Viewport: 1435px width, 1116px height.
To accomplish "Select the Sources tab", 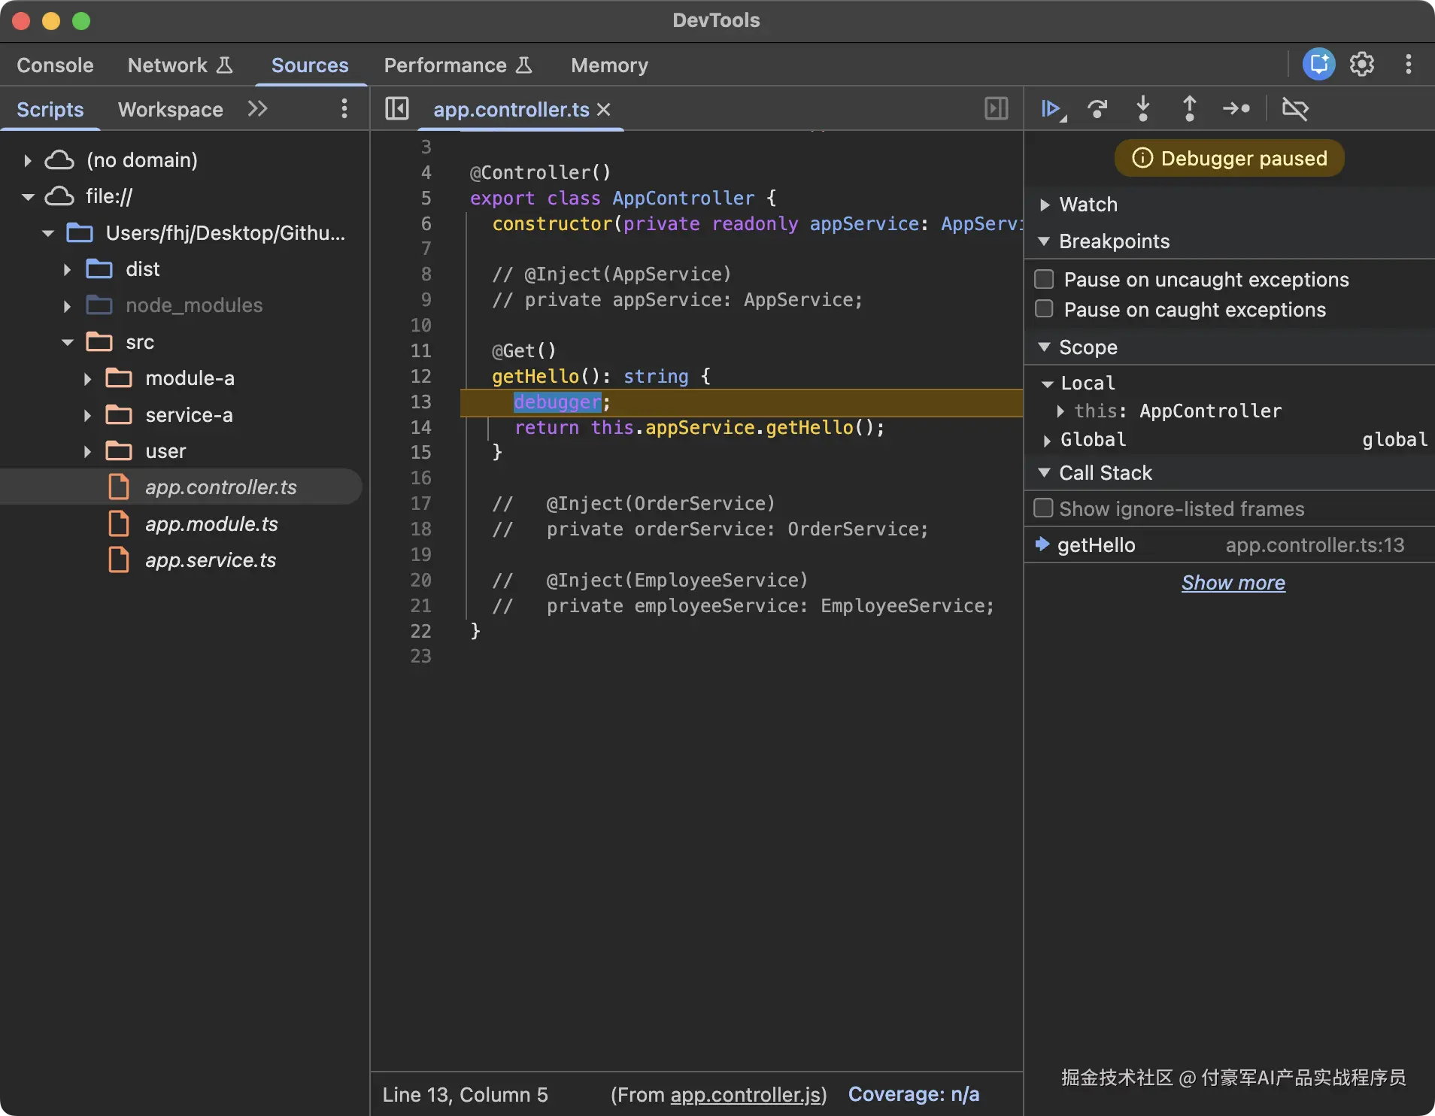I will pos(310,65).
